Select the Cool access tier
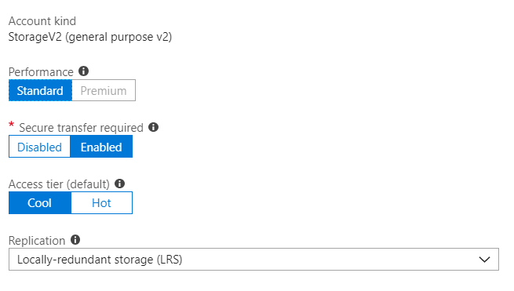Screen dimensions: 514x291 point(40,203)
